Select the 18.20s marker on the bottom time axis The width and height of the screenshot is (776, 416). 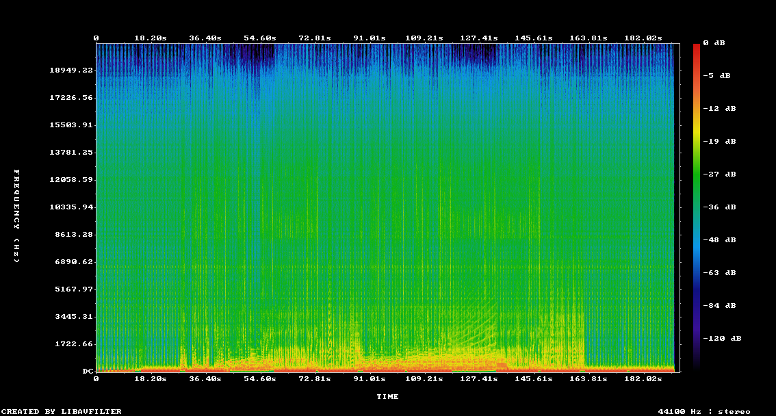click(151, 378)
